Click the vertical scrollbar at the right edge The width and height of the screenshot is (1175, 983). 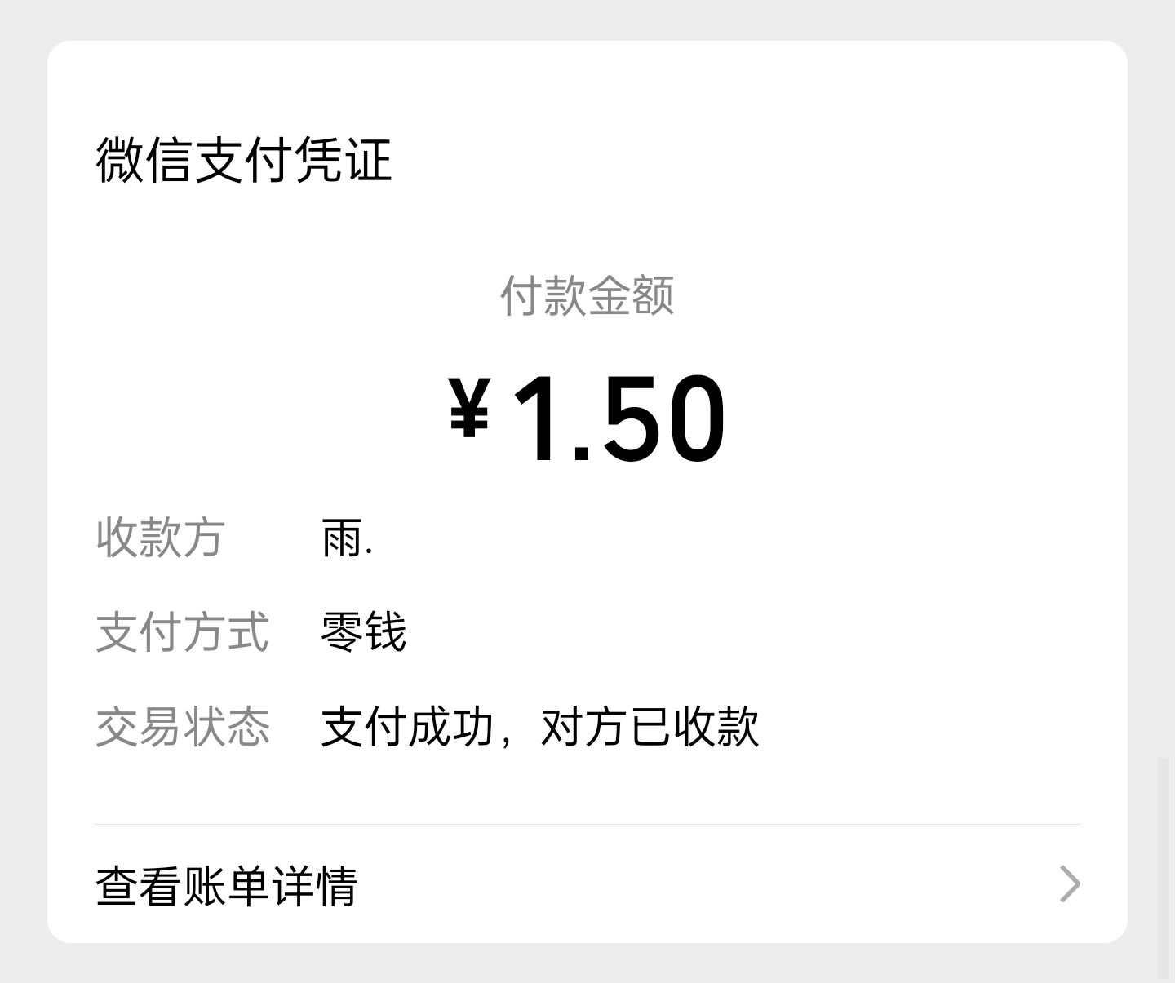[x=1163, y=865]
